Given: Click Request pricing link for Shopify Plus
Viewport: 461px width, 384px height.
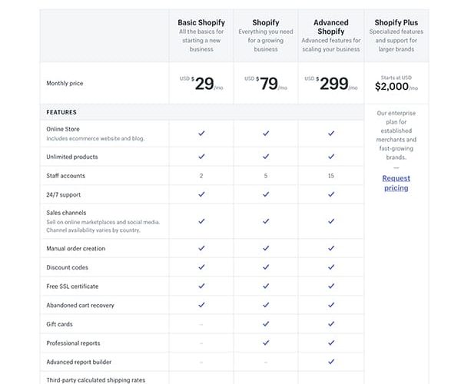Looking at the screenshot, I should (x=396, y=183).
